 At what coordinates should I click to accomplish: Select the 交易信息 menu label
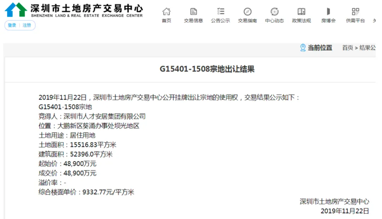[x=193, y=21]
